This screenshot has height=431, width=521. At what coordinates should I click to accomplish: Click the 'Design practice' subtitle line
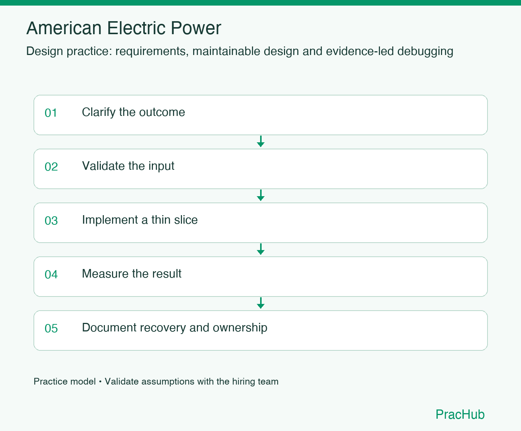coord(240,51)
